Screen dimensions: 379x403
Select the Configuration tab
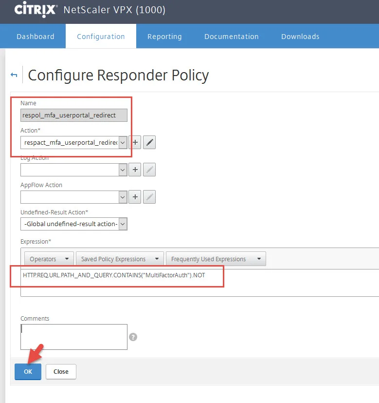pos(101,36)
